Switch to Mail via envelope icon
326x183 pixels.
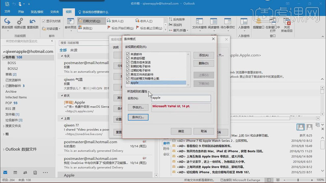(x=5, y=172)
